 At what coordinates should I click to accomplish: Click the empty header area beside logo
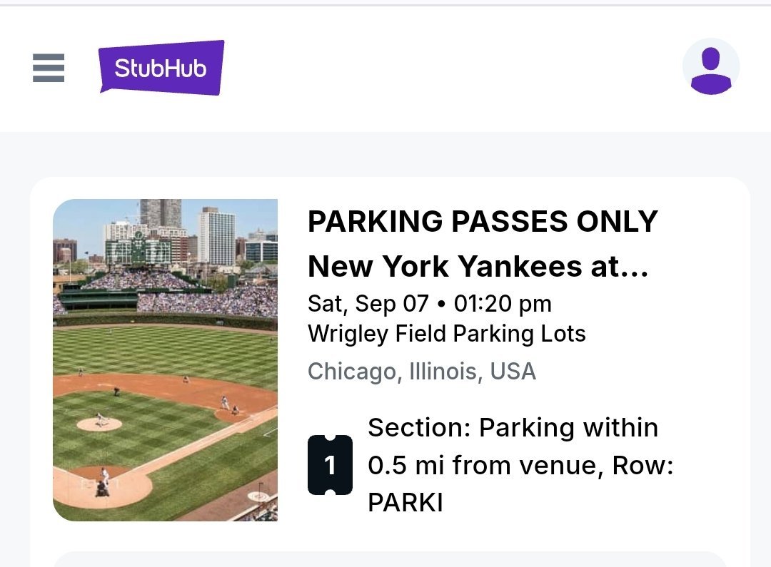point(450,68)
